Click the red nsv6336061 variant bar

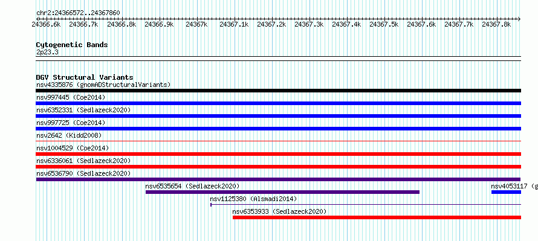click(279, 167)
